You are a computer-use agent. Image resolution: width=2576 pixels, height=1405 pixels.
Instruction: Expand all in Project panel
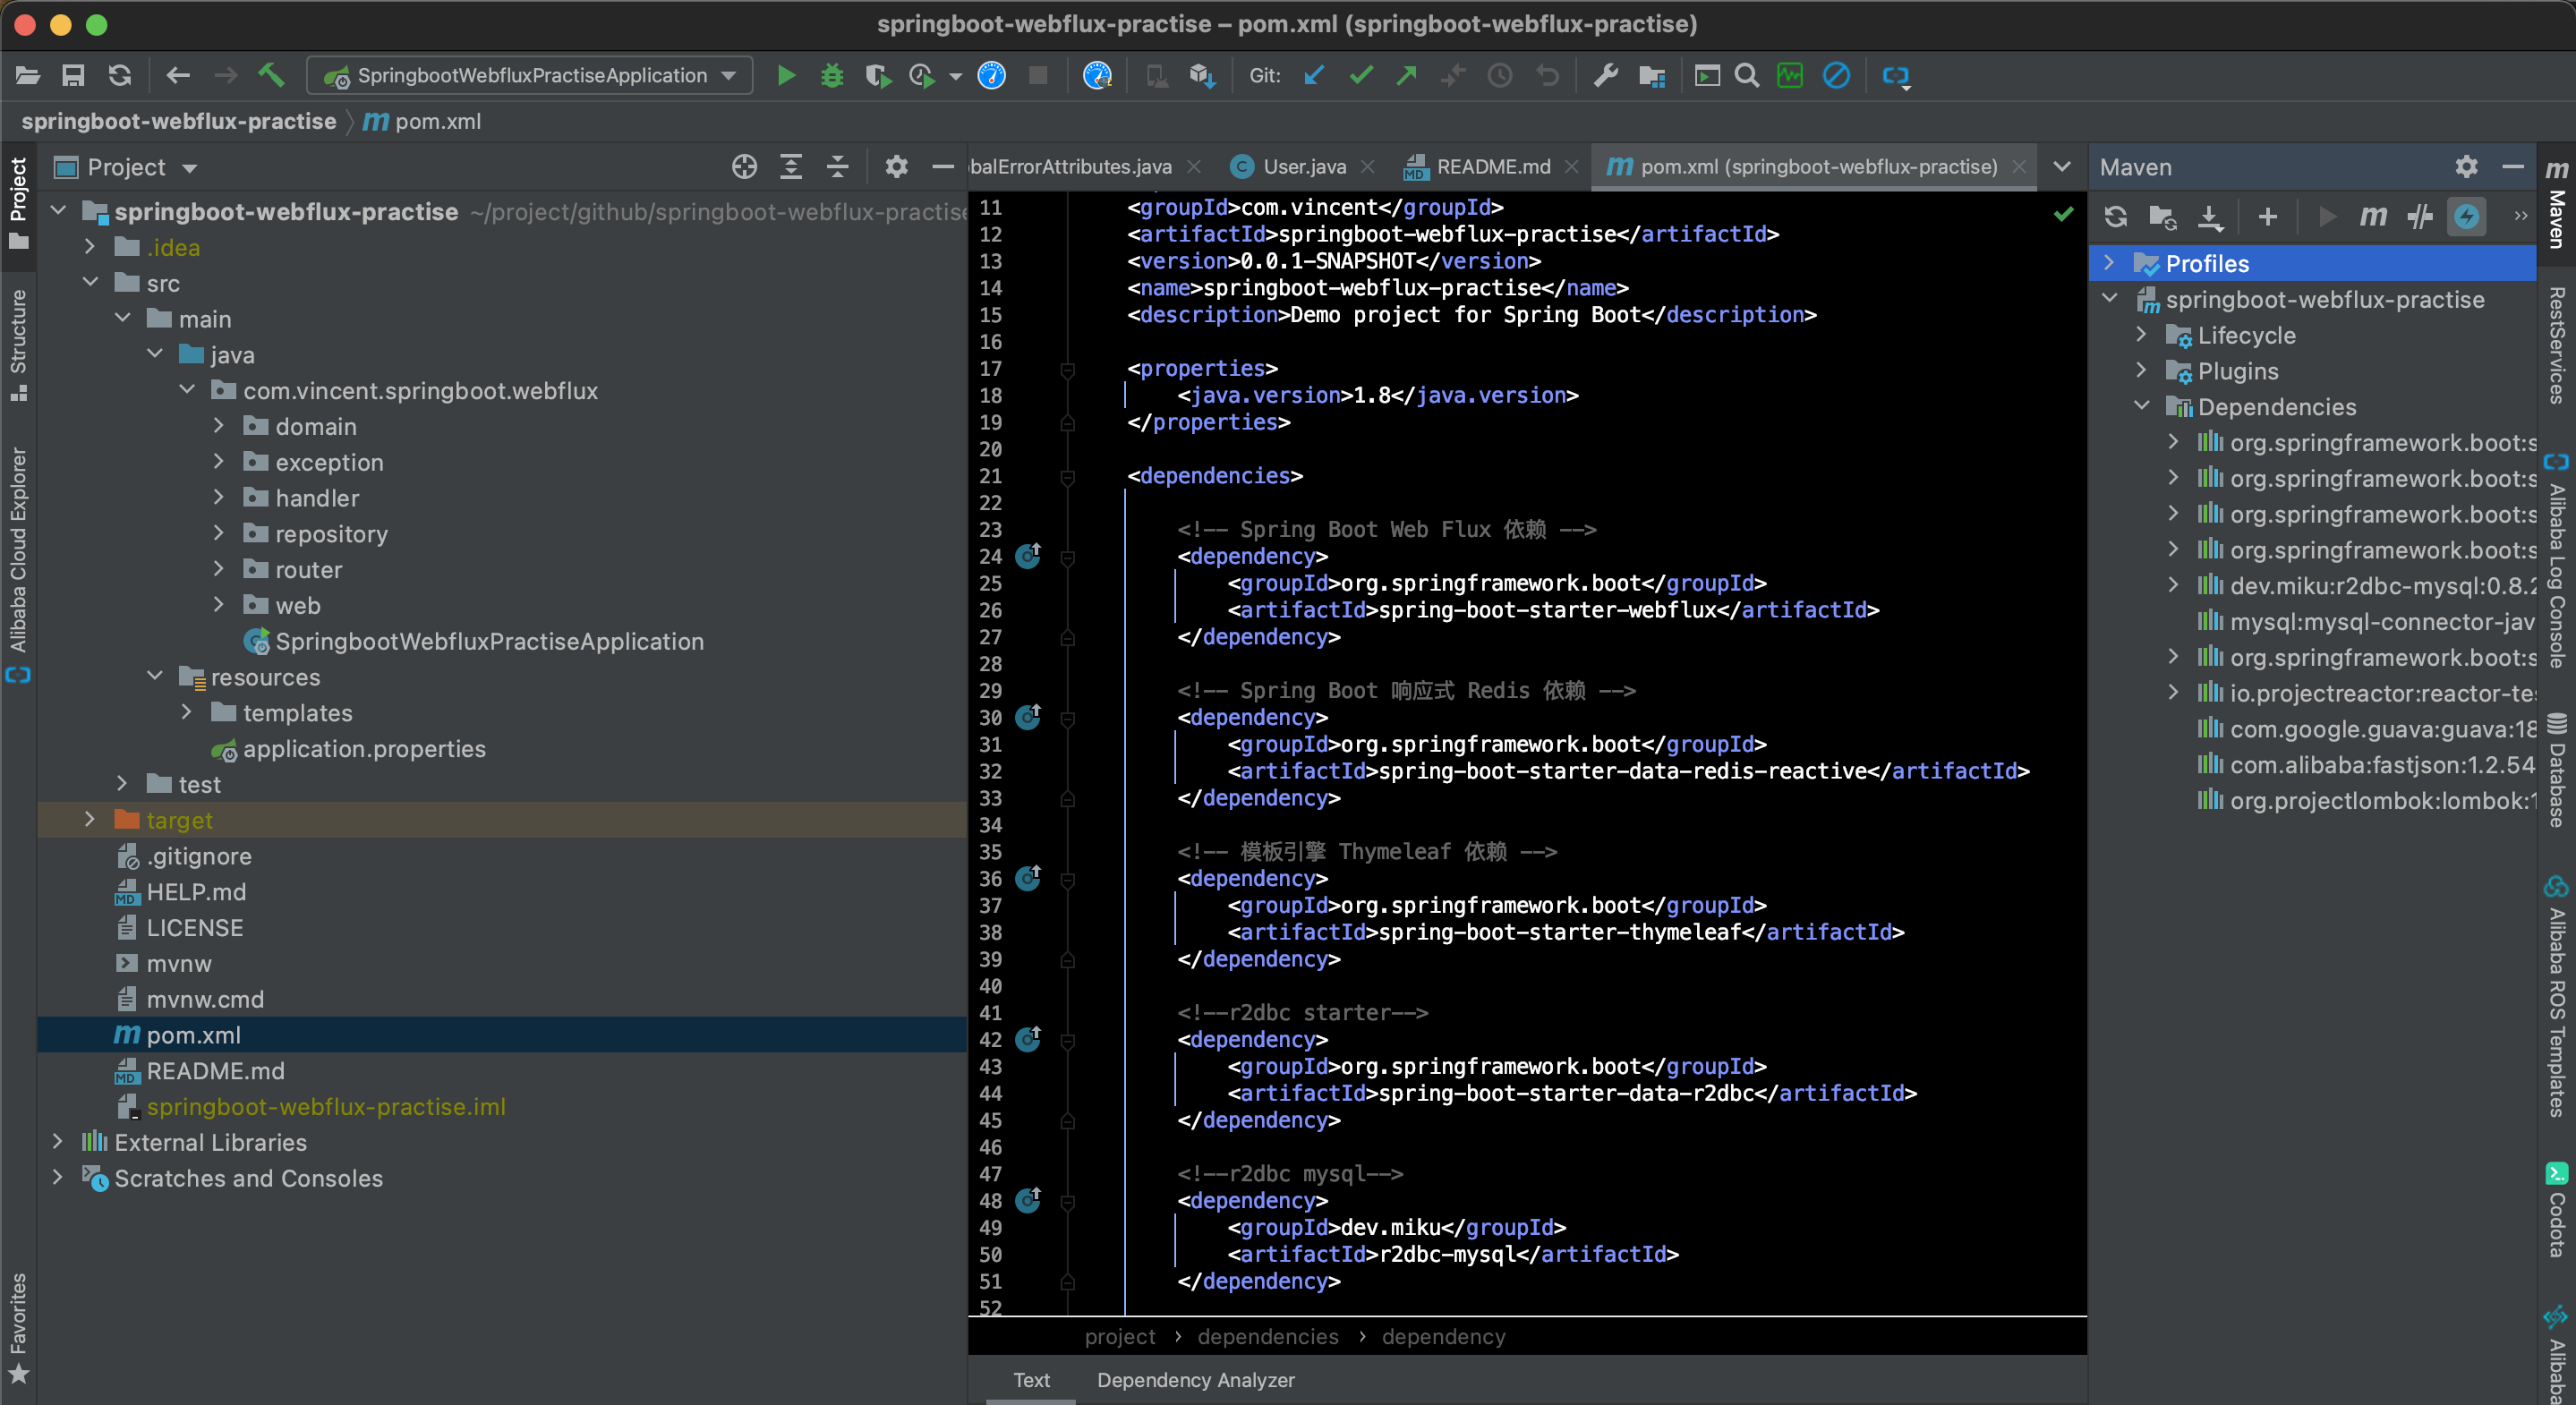tap(791, 167)
